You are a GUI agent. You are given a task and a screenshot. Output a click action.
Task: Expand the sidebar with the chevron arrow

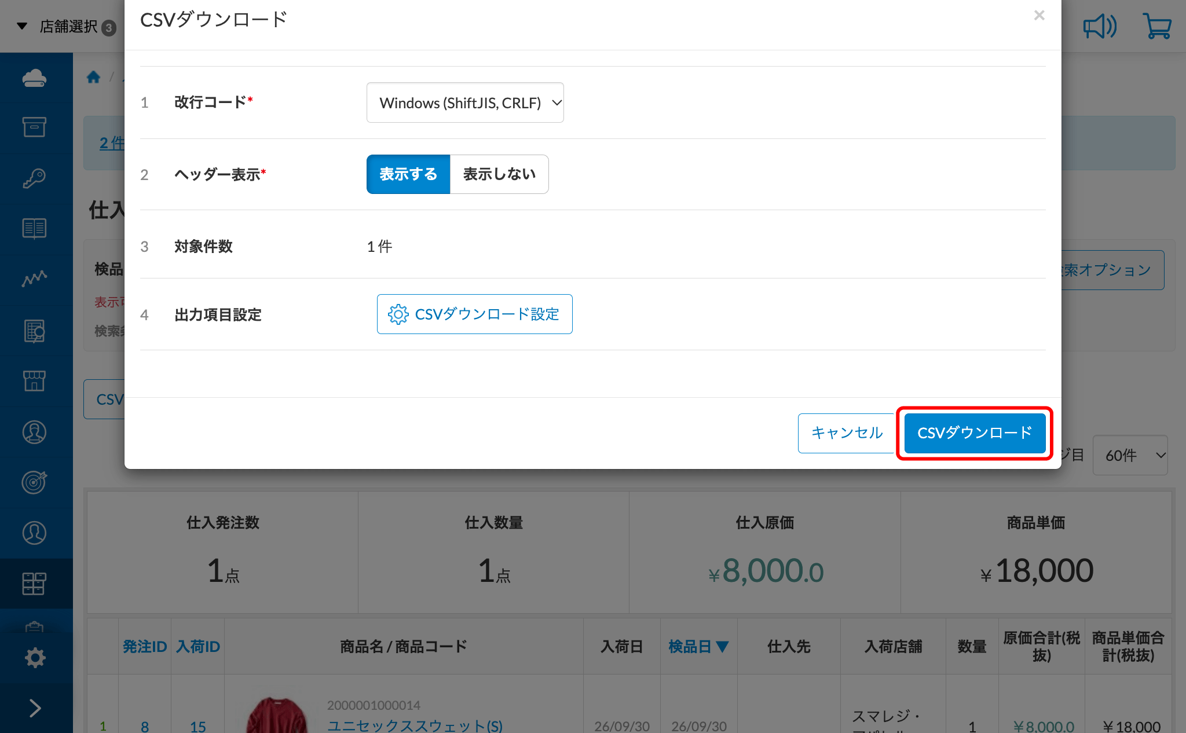pyautogui.click(x=35, y=708)
